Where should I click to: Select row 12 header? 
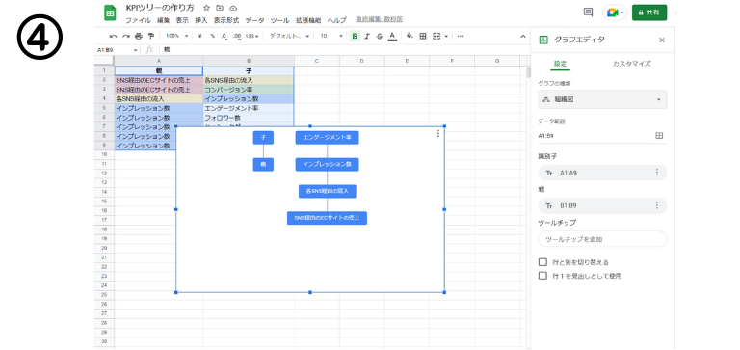pyautogui.click(x=104, y=173)
